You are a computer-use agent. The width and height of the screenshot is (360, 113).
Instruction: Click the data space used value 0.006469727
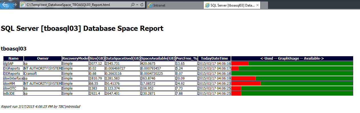coord(123,68)
